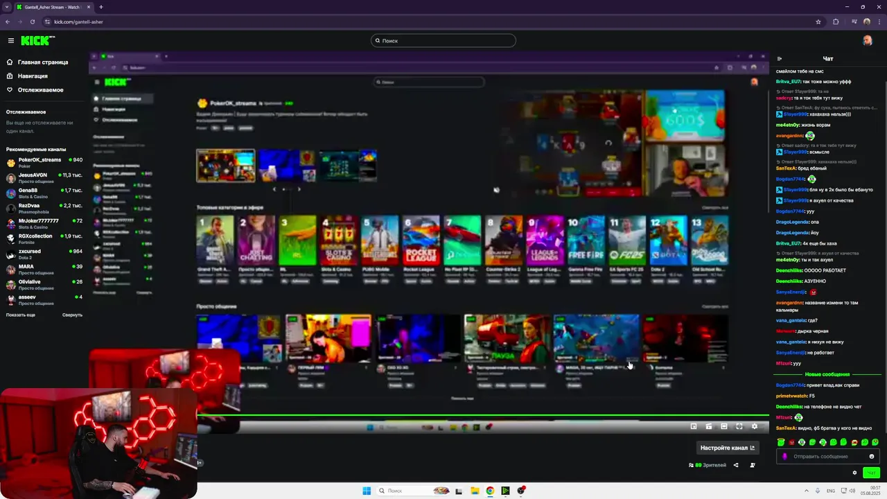Open RGXcollection recommended channel
This screenshot has width=887, height=499.
pos(44,238)
